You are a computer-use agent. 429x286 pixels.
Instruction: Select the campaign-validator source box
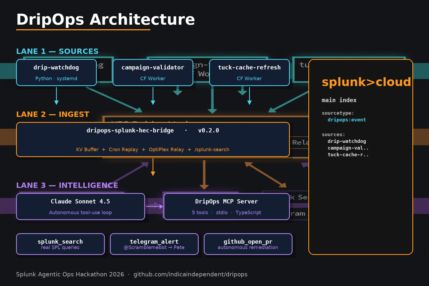click(x=153, y=73)
